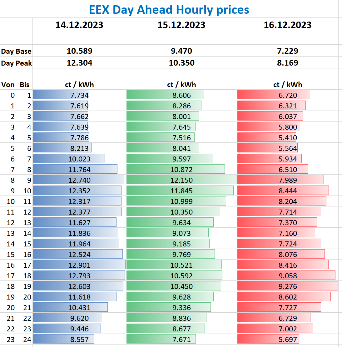Select the 'Day Base' row label
The height and width of the screenshot is (347, 342).
tap(16, 51)
